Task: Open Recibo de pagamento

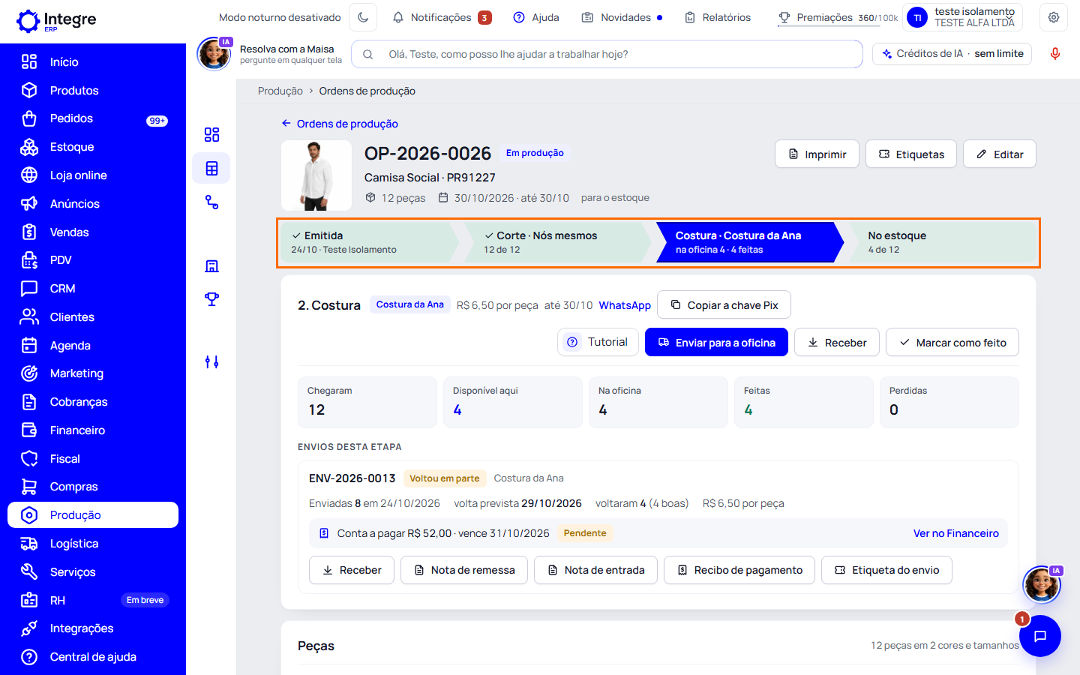Action: coord(739,570)
